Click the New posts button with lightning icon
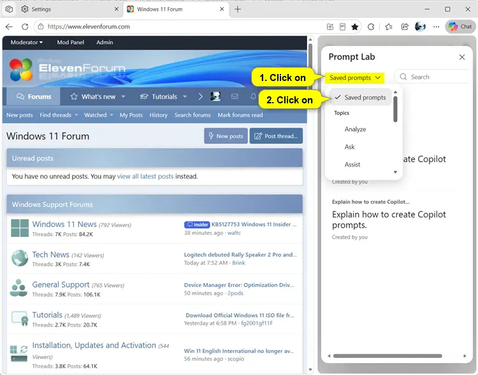 click(226, 136)
